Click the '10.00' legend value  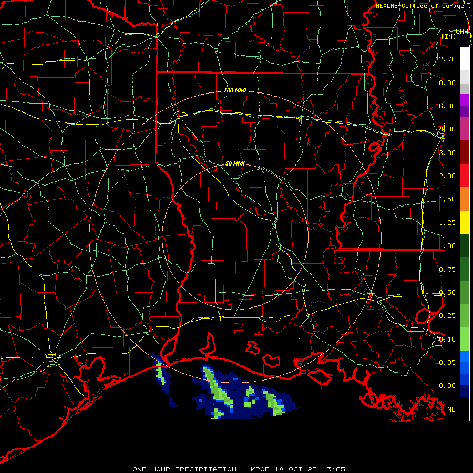pos(445,83)
